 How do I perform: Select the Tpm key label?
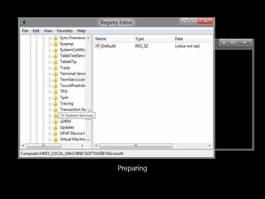(x=64, y=98)
